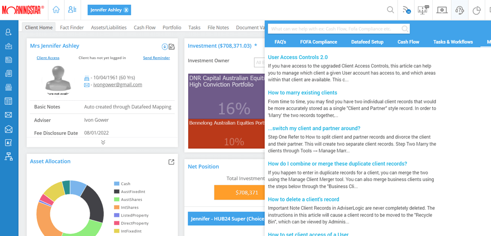Open the global search magnifier icon
This screenshot has height=236, width=491.
point(391,10)
